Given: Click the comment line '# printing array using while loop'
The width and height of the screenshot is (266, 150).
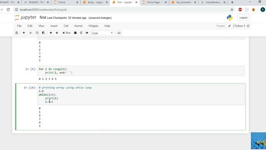Looking at the screenshot, I should click(65, 87).
